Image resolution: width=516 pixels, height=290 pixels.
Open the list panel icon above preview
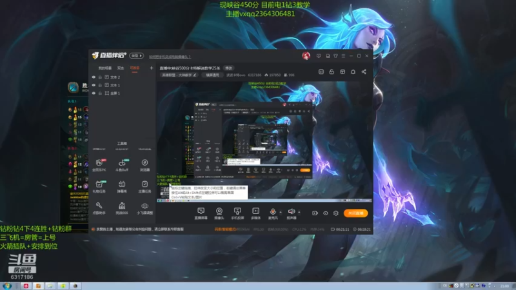pyautogui.click(x=321, y=72)
